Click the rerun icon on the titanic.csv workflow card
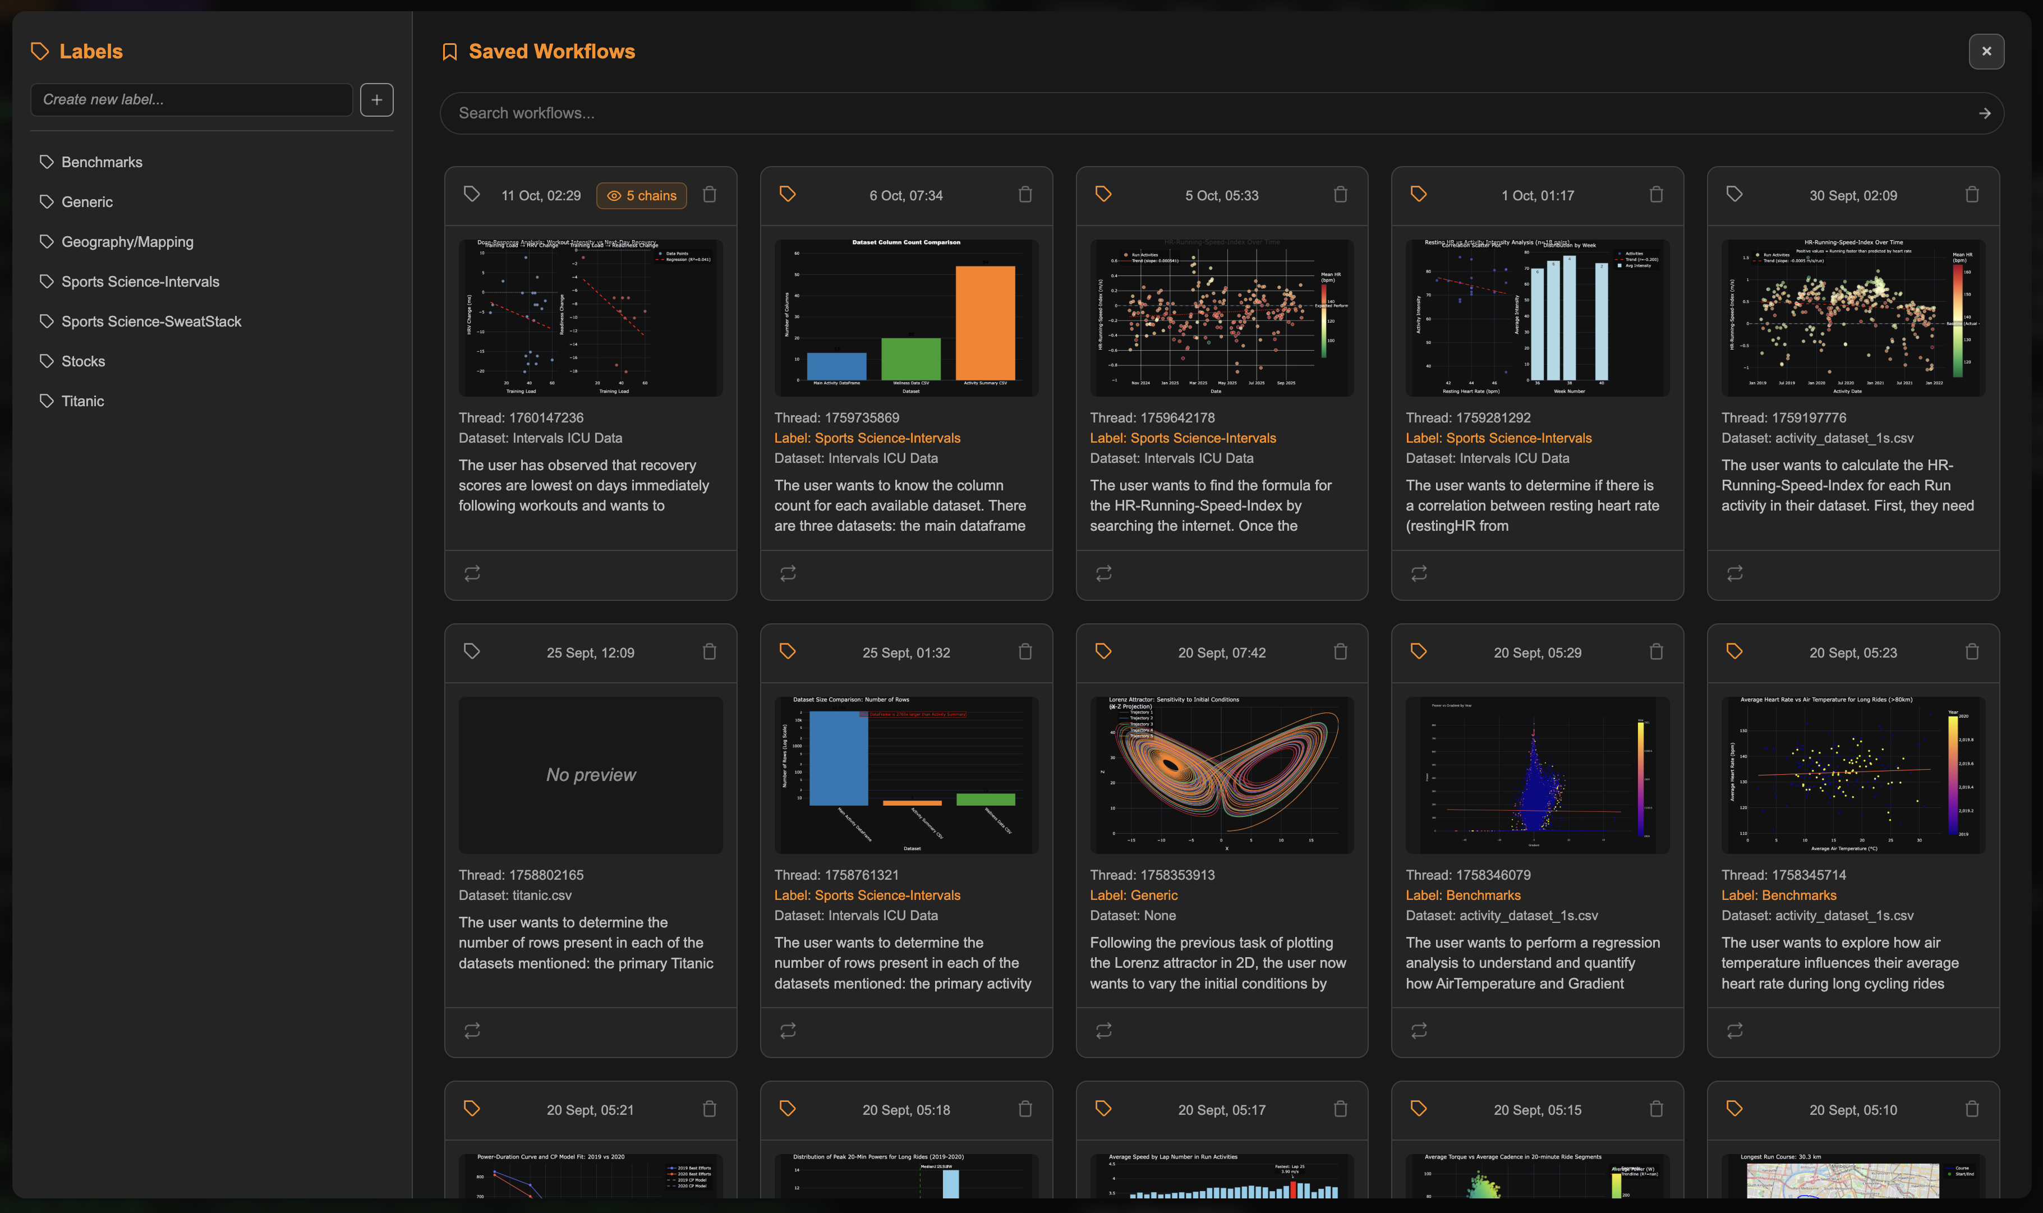The height and width of the screenshot is (1213, 2043). pos(472,1030)
